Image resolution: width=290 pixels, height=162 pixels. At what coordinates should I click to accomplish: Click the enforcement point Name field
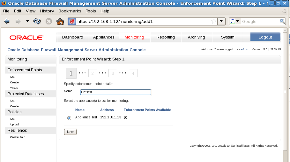pyautogui.click(x=115, y=92)
